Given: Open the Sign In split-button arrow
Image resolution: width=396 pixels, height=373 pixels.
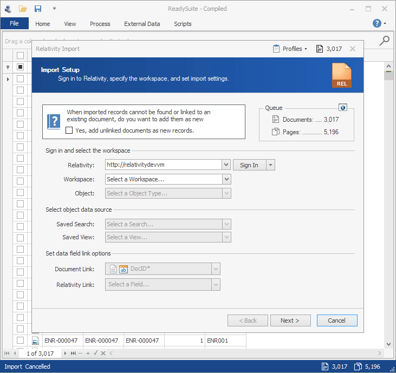Looking at the screenshot, I should pos(270,165).
